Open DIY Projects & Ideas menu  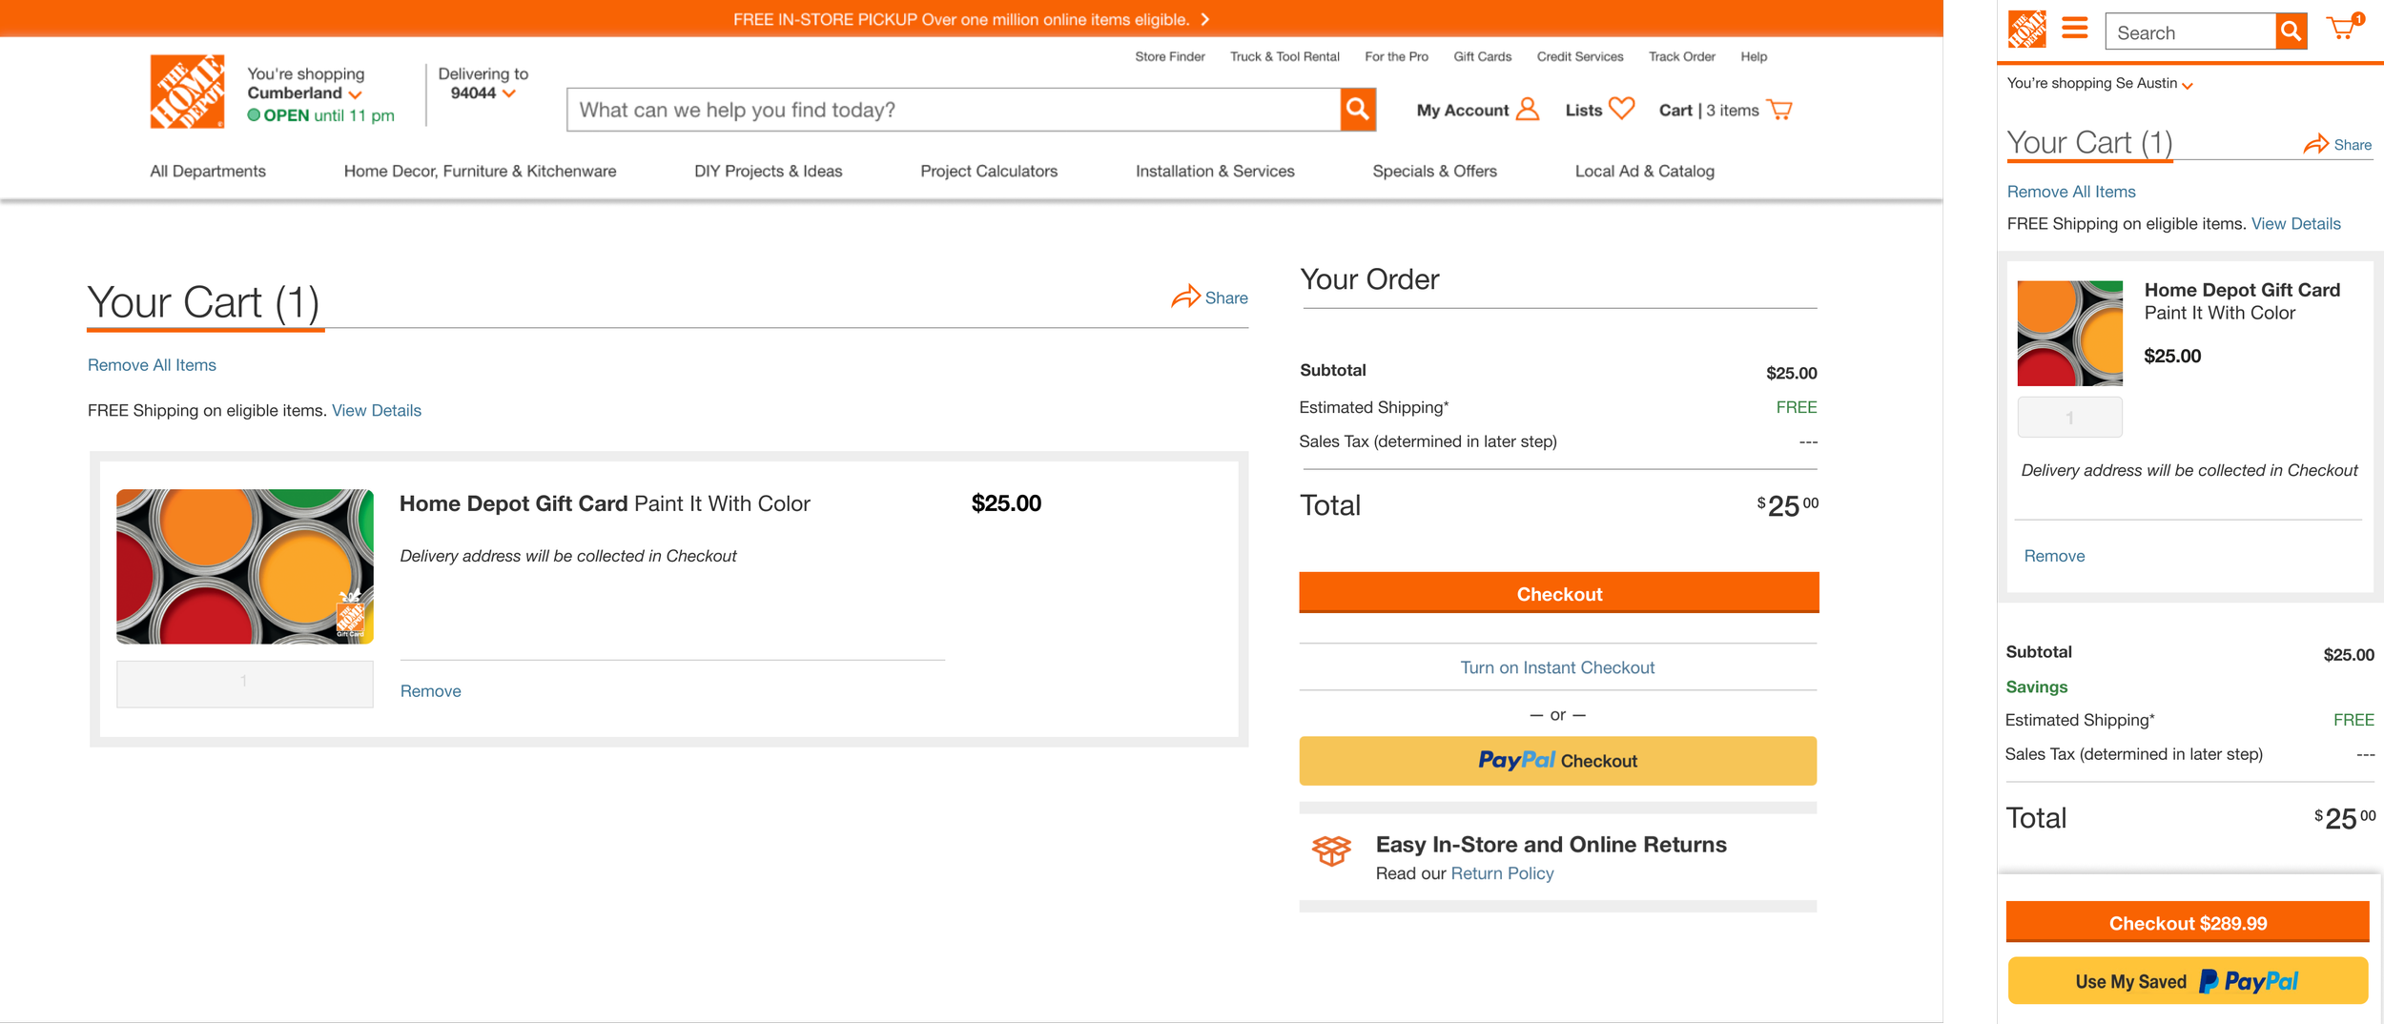tap(768, 171)
